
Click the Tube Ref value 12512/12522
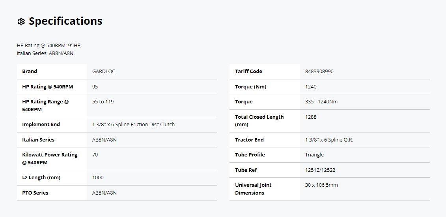(x=320, y=170)
